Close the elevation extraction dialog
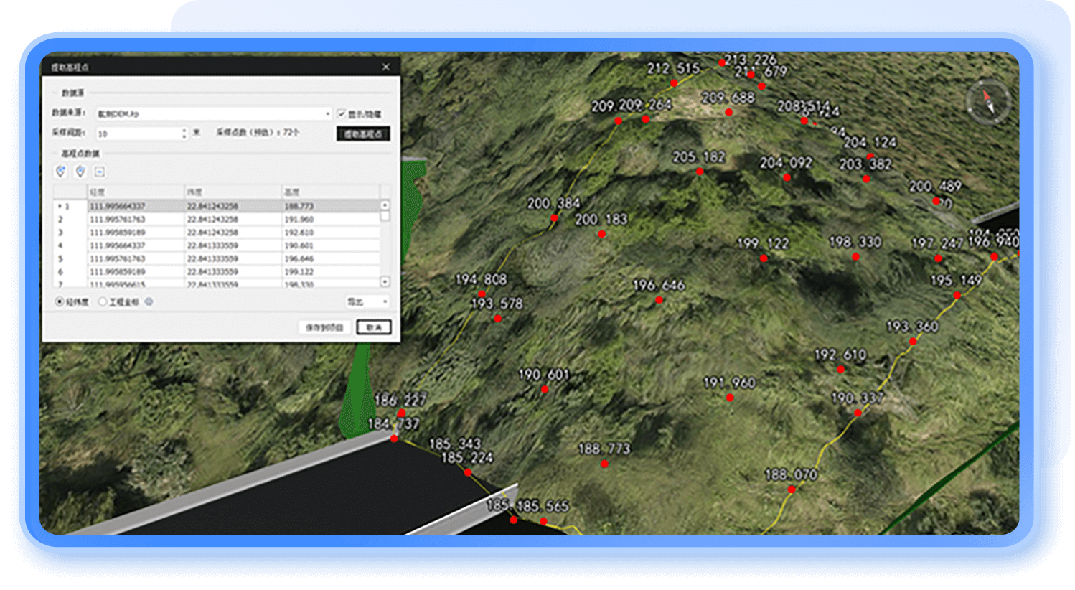Image resolution: width=1075 pixels, height=590 pixels. (x=386, y=67)
